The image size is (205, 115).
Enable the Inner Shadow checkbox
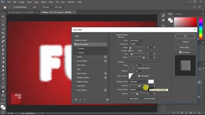[75, 61]
